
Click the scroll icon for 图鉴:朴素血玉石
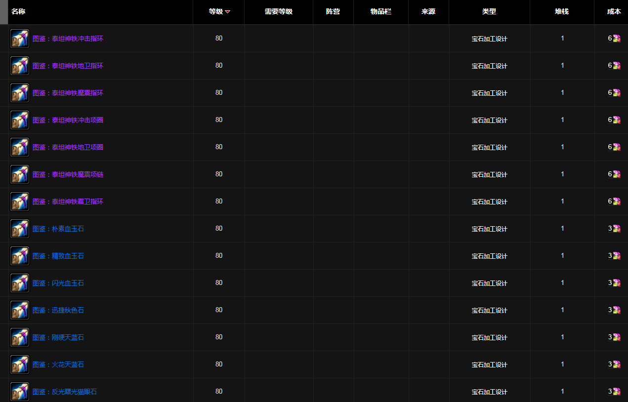20,229
